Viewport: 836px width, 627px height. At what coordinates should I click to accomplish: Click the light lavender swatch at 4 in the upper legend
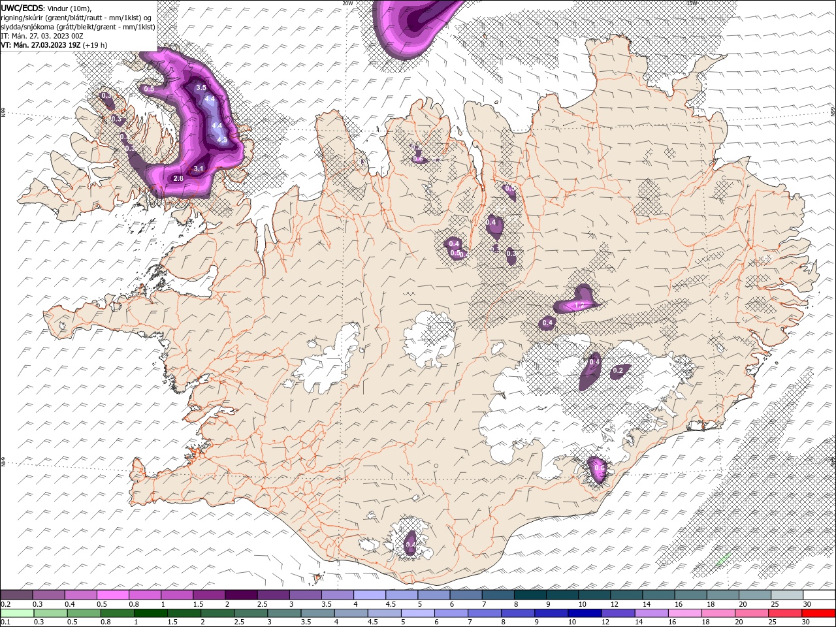(370, 595)
